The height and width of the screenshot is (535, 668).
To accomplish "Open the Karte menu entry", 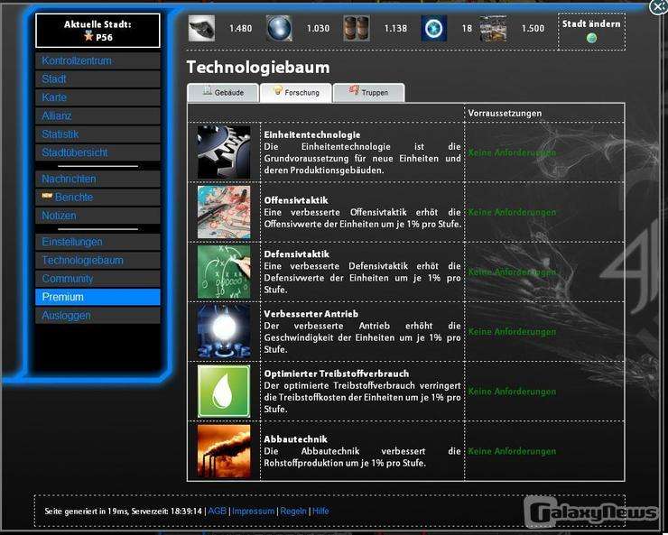I will pos(98,97).
